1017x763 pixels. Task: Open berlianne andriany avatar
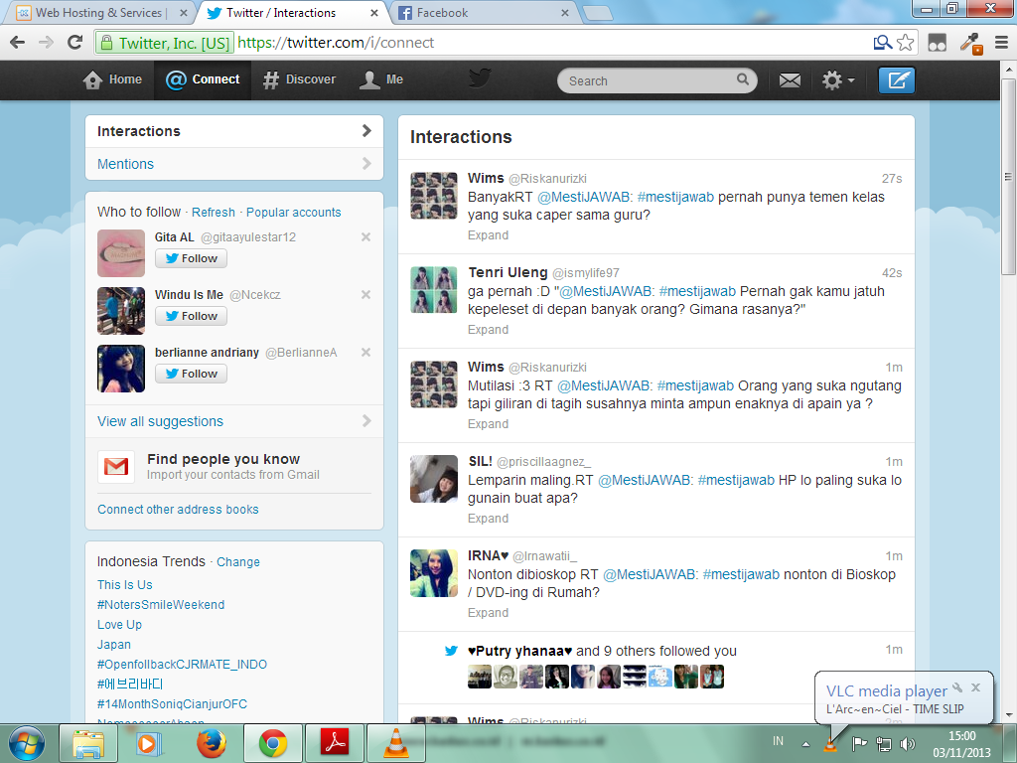[121, 369]
